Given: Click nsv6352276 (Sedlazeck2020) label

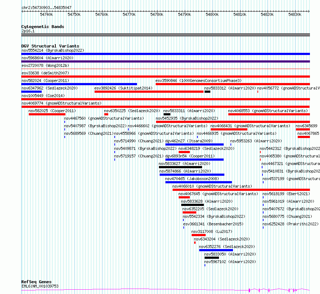Looking at the screenshot, I should (227, 247).
